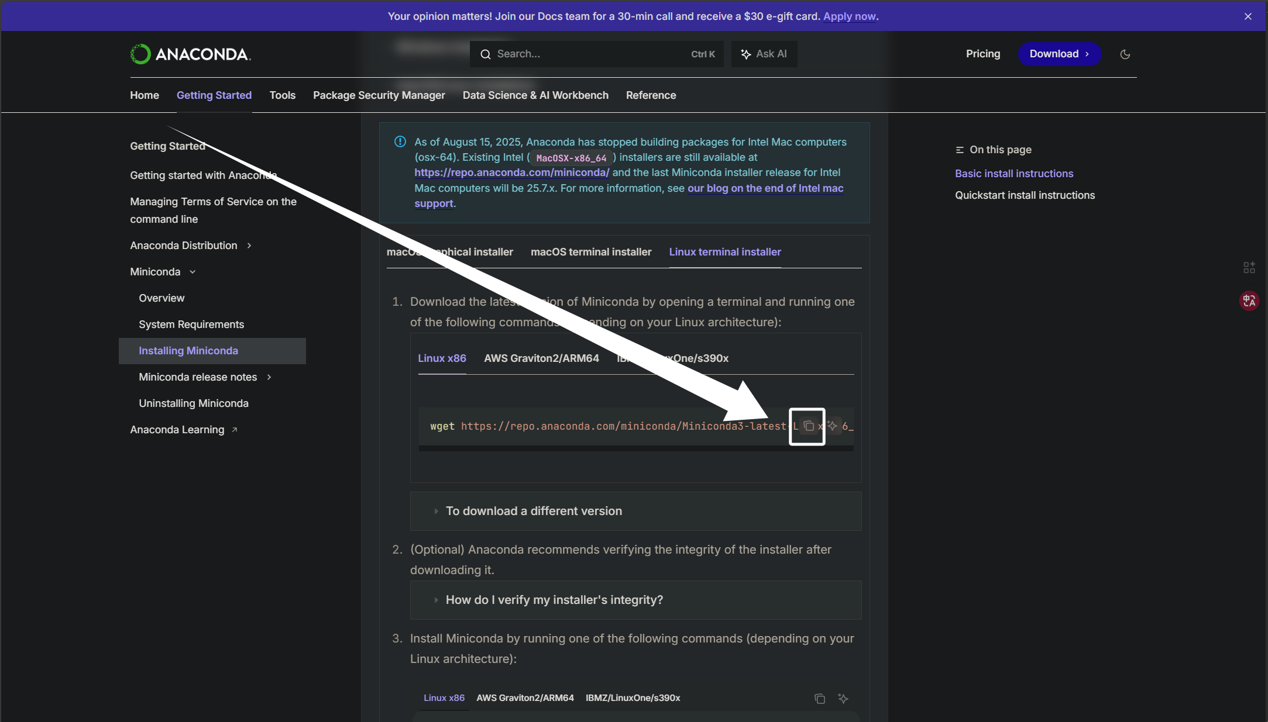This screenshot has height=722, width=1268.
Task: Click the Ask AI button
Action: 764,54
